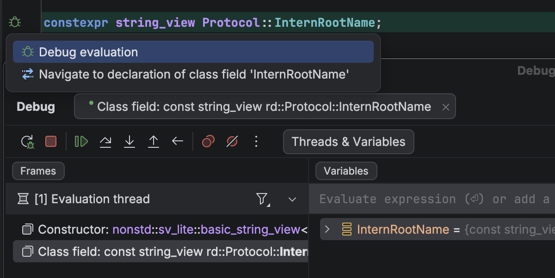The height and width of the screenshot is (278, 555).
Task: Choose Navigate to declaration of InternRootName
Action: pos(193,74)
